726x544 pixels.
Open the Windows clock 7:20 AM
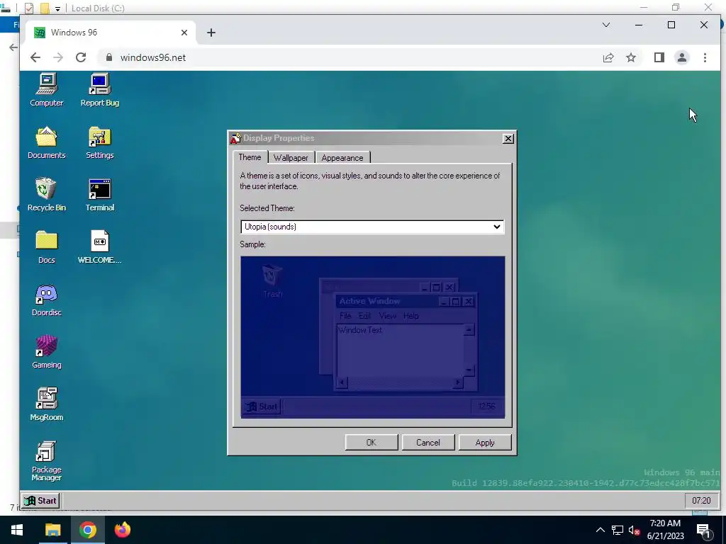tap(665, 530)
